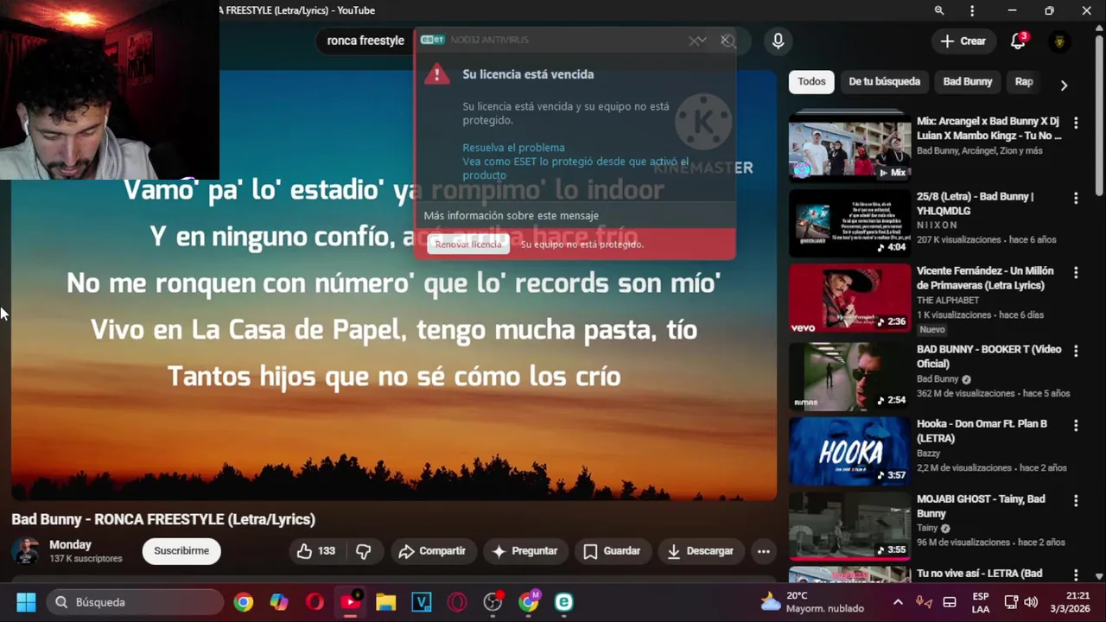Screen dimensions: 1106x622
Task: Open the more actions ellipsis under video
Action: point(763,551)
